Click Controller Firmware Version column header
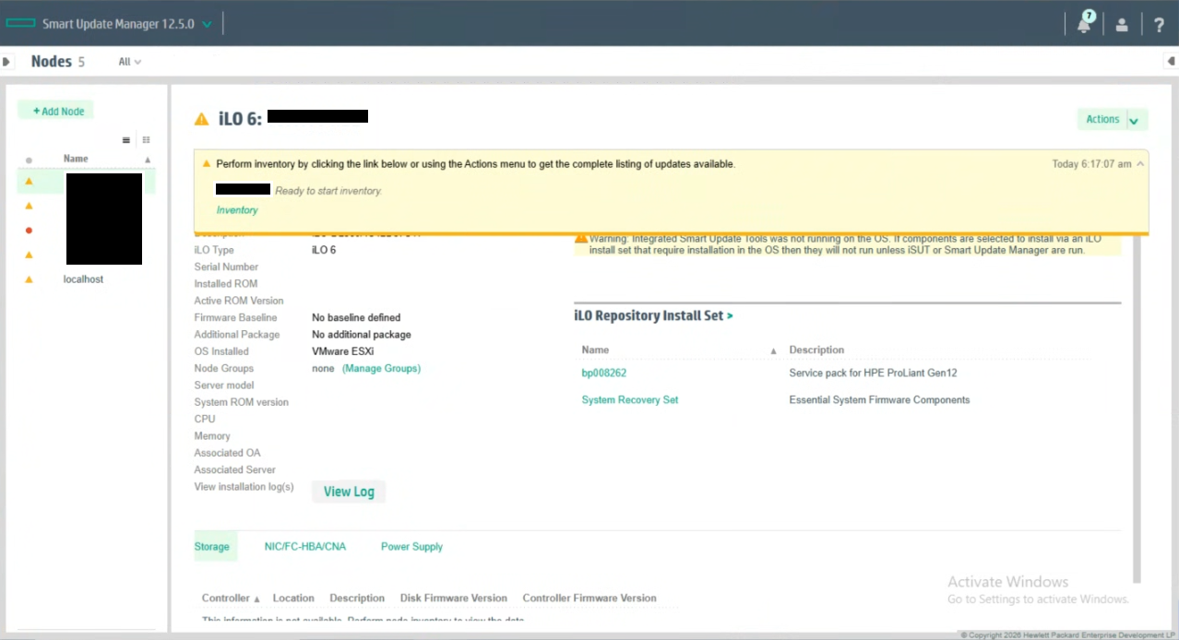The height and width of the screenshot is (640, 1179). click(589, 599)
